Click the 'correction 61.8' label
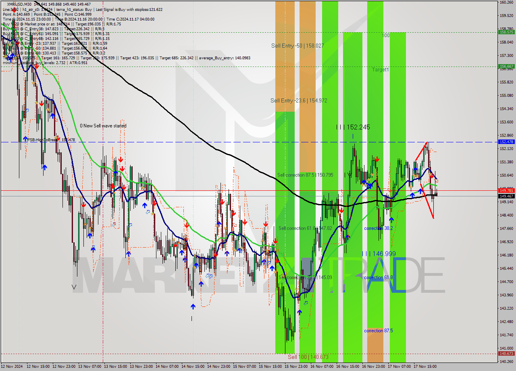The width and height of the screenshot is (516, 371). click(x=378, y=277)
